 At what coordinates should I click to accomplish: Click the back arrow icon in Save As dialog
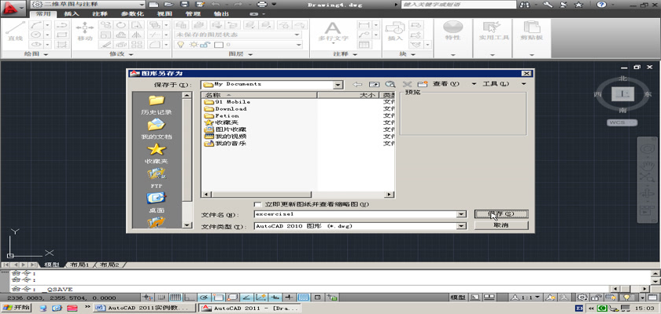tap(357, 84)
